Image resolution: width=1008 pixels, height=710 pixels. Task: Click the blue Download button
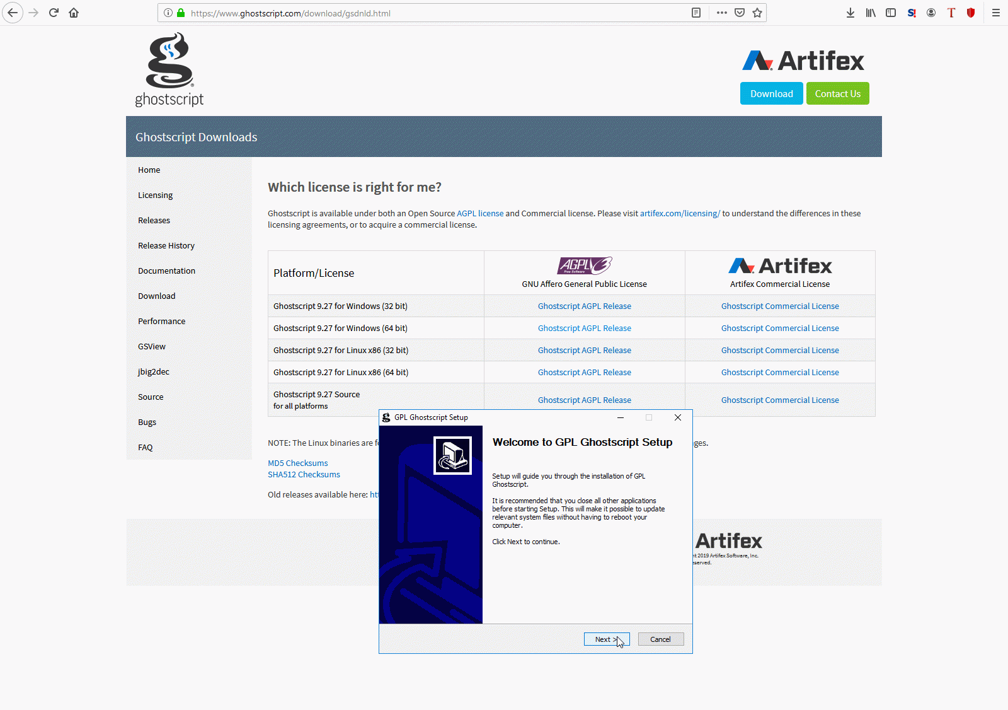pyautogui.click(x=772, y=93)
